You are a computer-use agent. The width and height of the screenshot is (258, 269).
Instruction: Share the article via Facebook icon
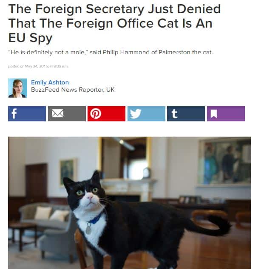click(27, 114)
